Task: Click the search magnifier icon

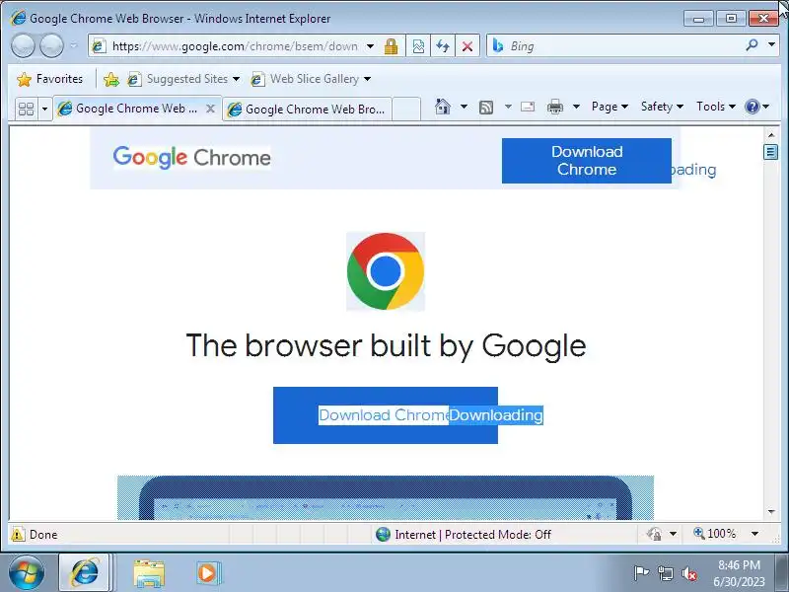Action: [752, 45]
